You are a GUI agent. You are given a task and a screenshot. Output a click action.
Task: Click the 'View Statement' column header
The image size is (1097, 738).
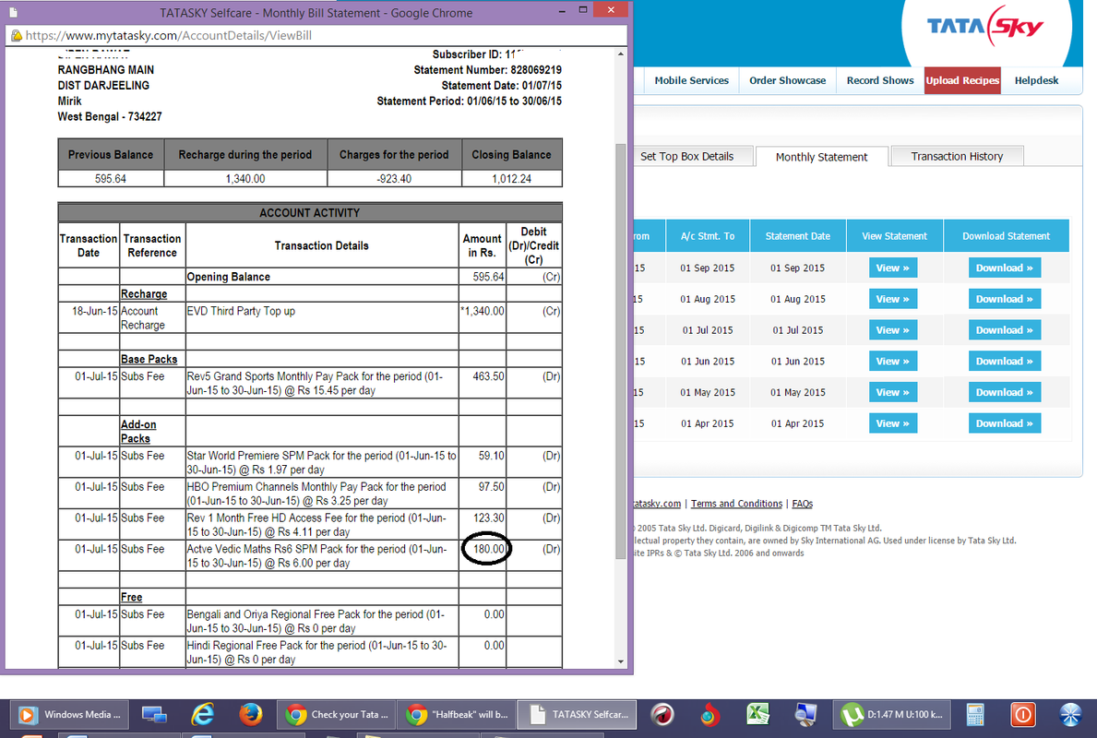[x=894, y=236]
